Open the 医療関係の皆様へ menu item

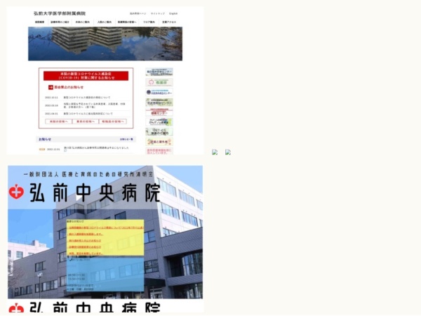click(x=127, y=22)
